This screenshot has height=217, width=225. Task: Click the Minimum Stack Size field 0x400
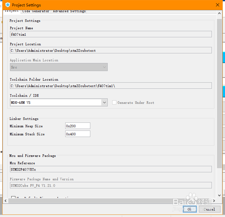coord(78,134)
